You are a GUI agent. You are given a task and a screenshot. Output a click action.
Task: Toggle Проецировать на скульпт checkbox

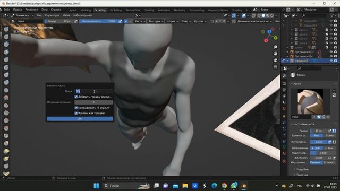coord(76,108)
